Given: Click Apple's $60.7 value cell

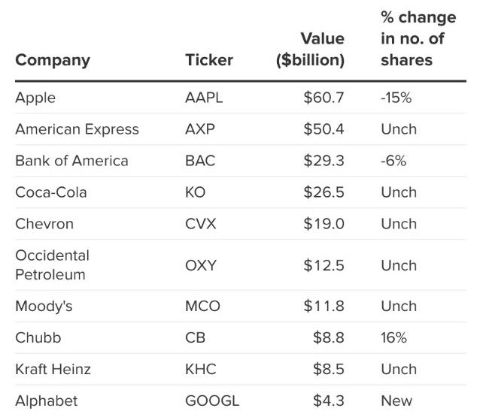Looking at the screenshot, I should tap(323, 98).
